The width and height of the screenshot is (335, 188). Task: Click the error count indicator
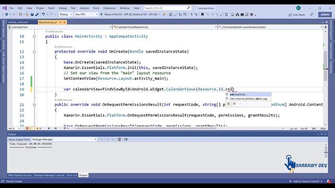pos(28,128)
